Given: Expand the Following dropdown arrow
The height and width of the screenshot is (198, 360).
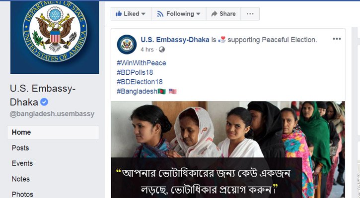Looking at the screenshot, I should click(198, 14).
